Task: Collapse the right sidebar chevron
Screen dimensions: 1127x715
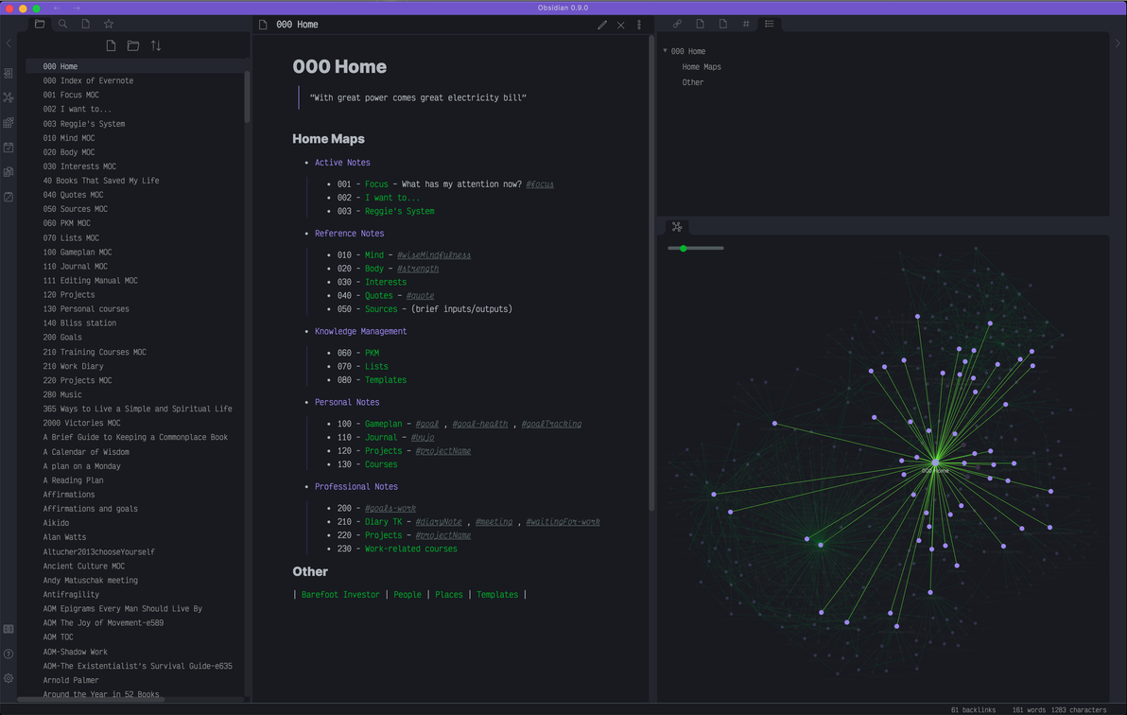Action: pos(1118,44)
